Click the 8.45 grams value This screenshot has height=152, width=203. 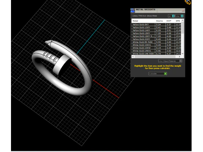[x=159, y=39]
